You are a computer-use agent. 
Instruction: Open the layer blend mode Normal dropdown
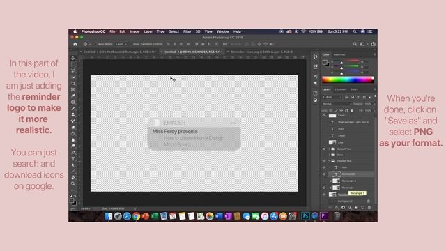[337, 104]
